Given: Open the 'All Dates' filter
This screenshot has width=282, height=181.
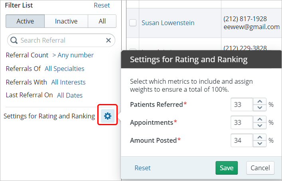Looking at the screenshot, I should point(70,95).
